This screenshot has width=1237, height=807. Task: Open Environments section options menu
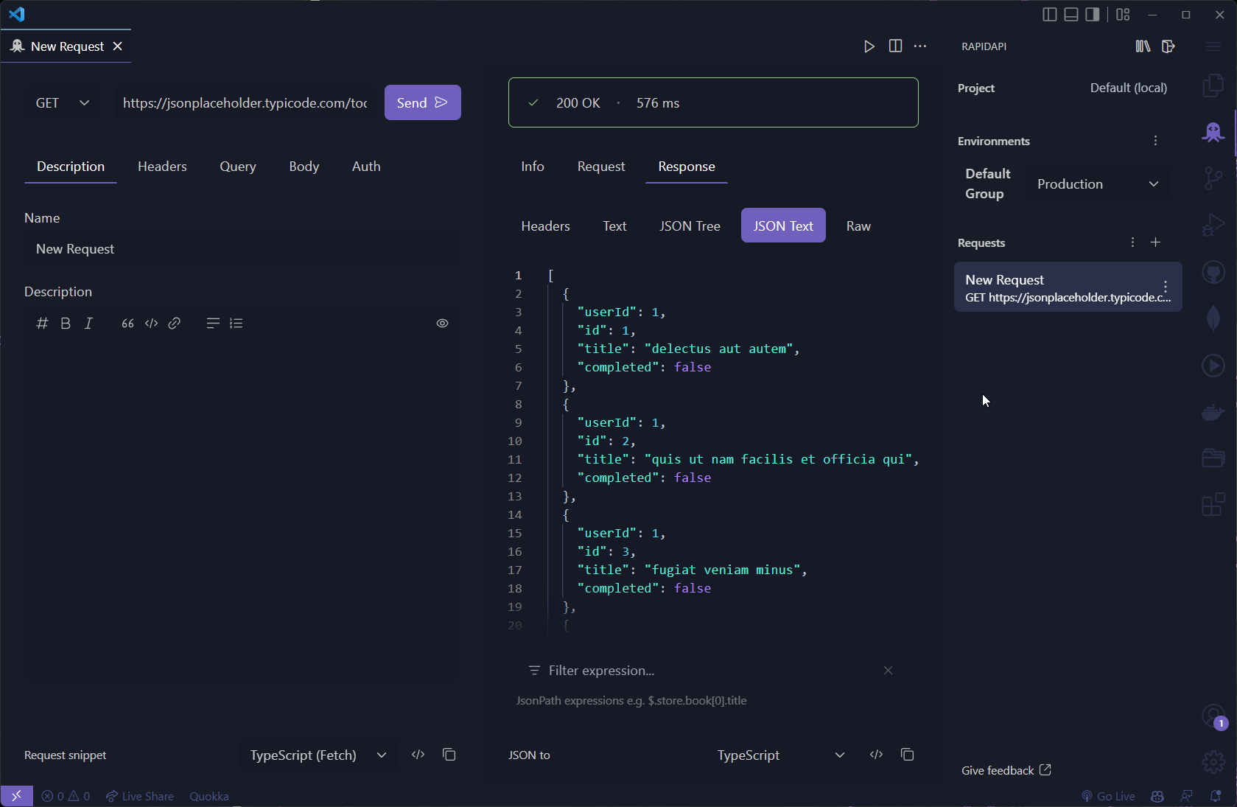click(x=1156, y=141)
